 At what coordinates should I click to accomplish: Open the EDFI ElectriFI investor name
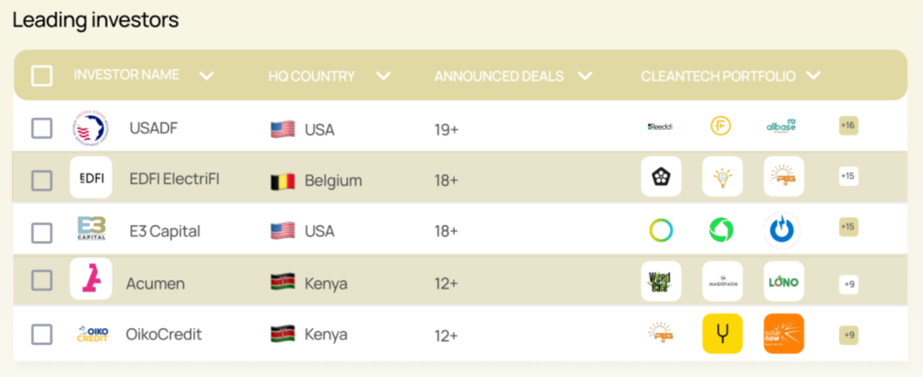click(x=174, y=179)
